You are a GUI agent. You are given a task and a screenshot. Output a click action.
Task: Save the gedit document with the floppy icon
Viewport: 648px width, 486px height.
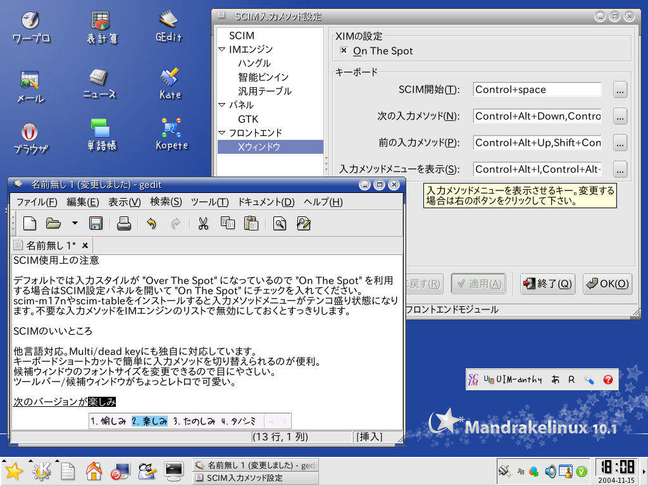pos(96,223)
